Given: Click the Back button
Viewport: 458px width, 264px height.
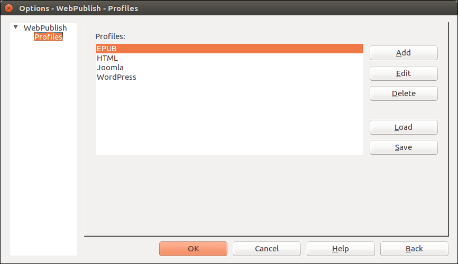Looking at the screenshot, I should pyautogui.click(x=414, y=249).
